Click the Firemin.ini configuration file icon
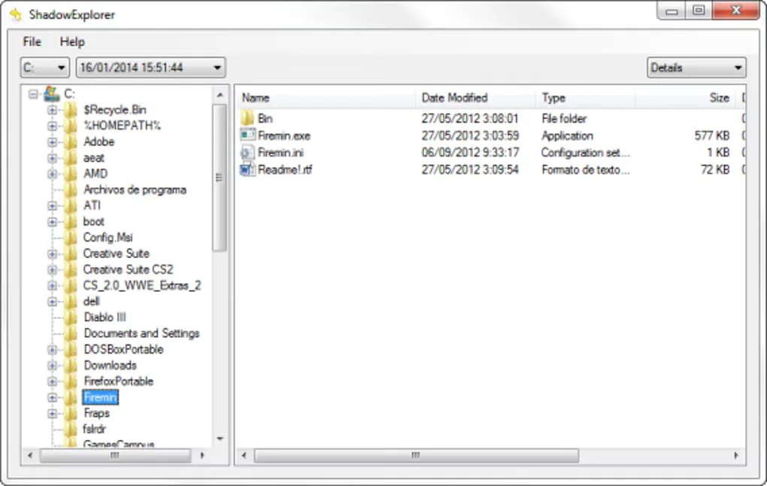 coord(247,152)
